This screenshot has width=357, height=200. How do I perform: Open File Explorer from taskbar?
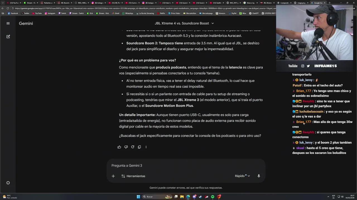click(182, 197)
